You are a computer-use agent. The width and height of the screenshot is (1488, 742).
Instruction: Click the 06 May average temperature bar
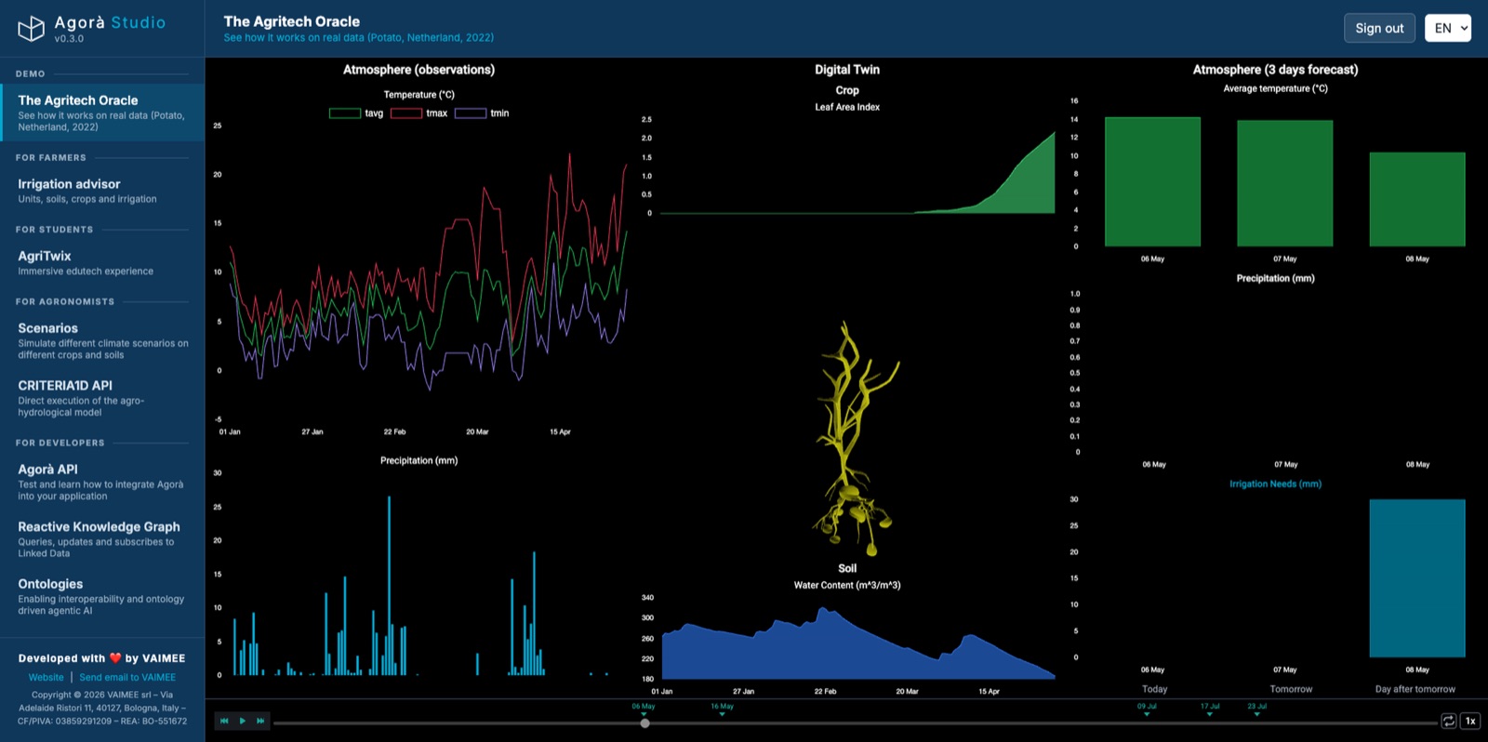pos(1152,181)
